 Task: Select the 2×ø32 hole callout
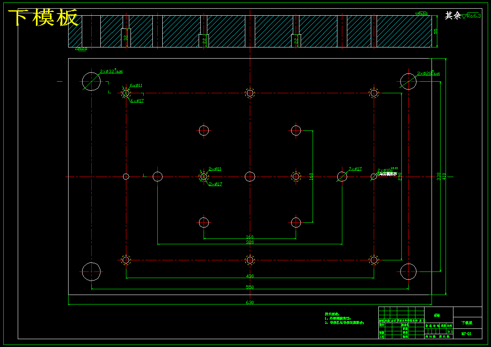coord(111,71)
